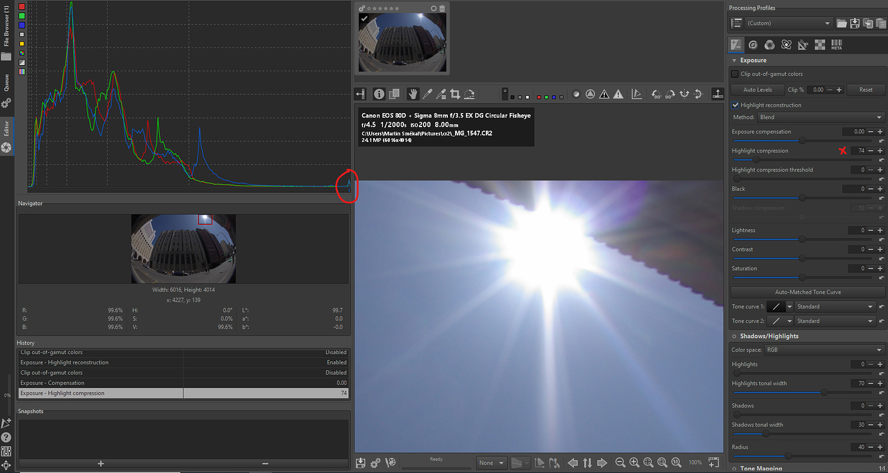Viewport: 888px width, 473px height.
Task: Switch to the Metadata tab
Action: tap(837, 45)
